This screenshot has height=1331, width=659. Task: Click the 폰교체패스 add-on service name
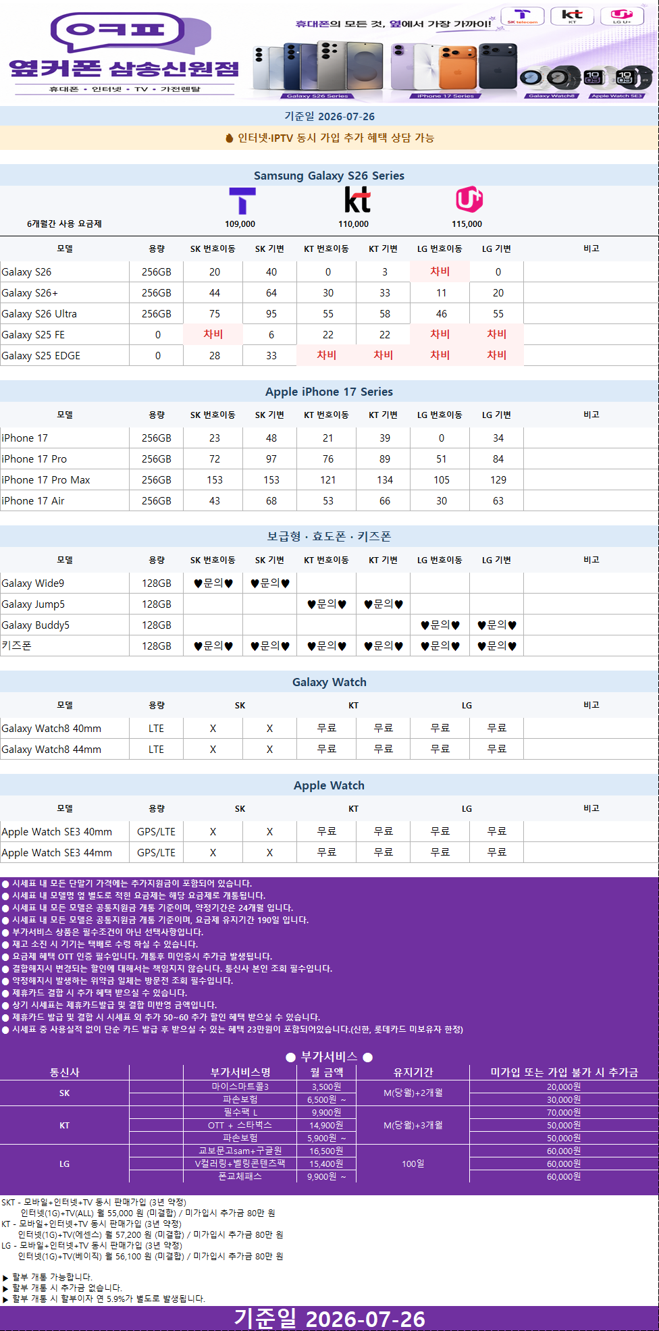tap(240, 1176)
